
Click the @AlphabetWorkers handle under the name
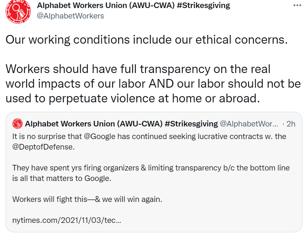[70, 16]
